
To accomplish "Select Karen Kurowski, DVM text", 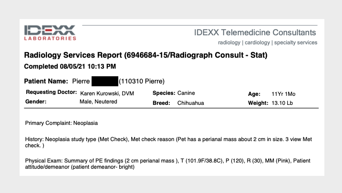I will coord(107,93).
